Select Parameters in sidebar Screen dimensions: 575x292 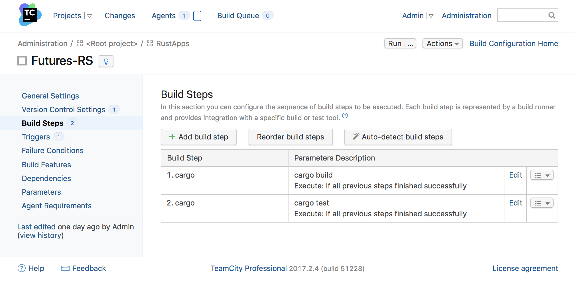41,192
